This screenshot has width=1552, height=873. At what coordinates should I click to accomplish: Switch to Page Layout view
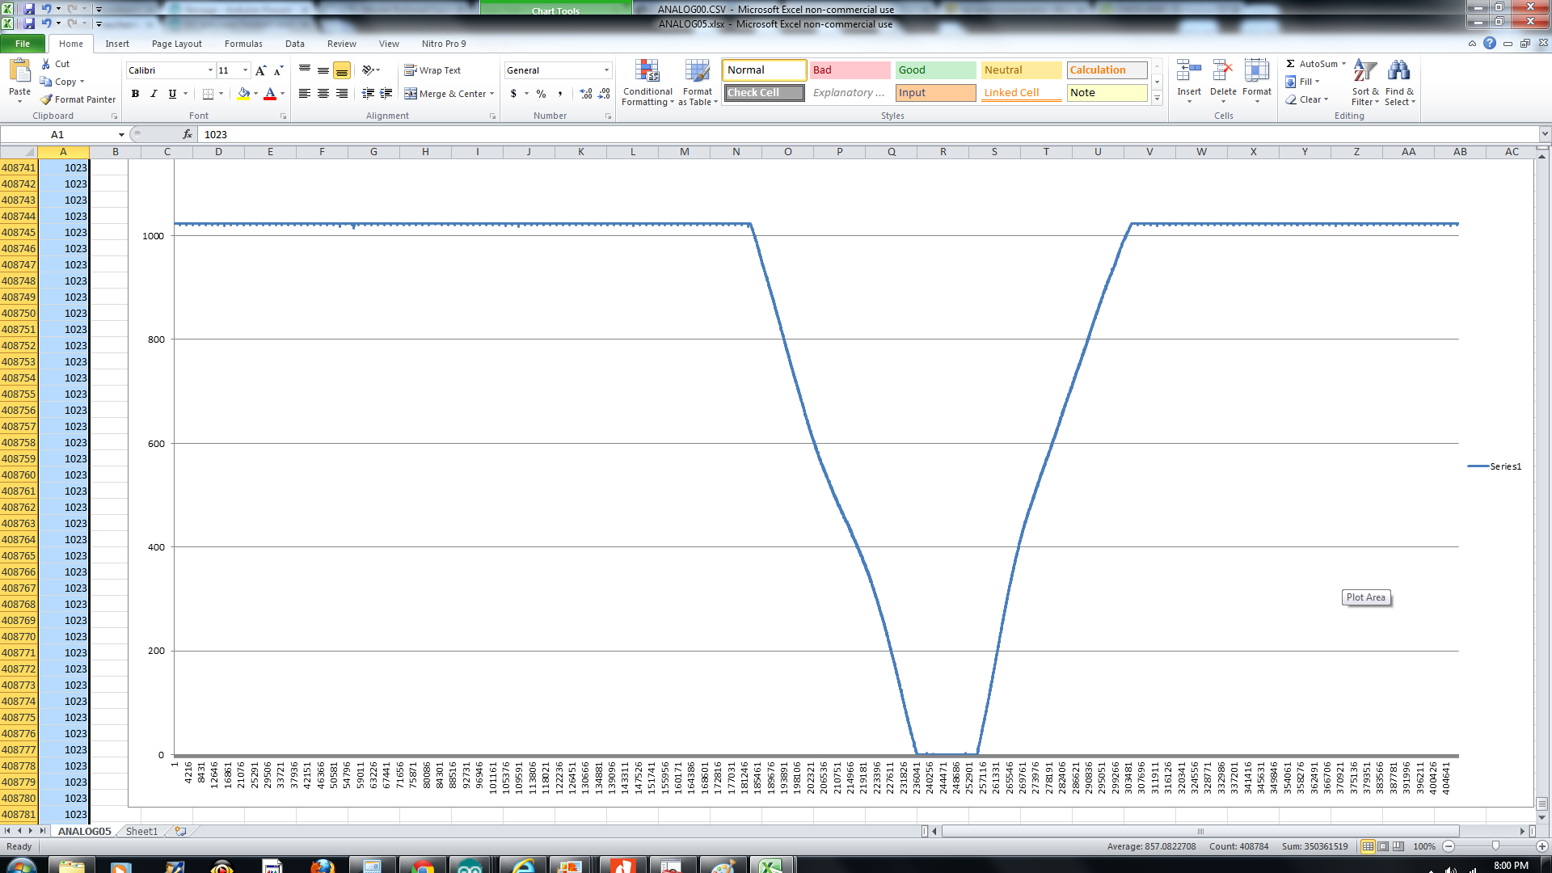click(1383, 846)
